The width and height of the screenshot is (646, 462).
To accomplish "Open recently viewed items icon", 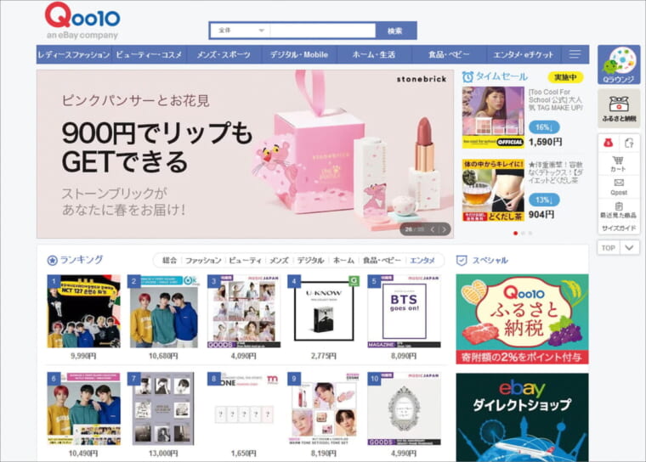I will point(619,210).
